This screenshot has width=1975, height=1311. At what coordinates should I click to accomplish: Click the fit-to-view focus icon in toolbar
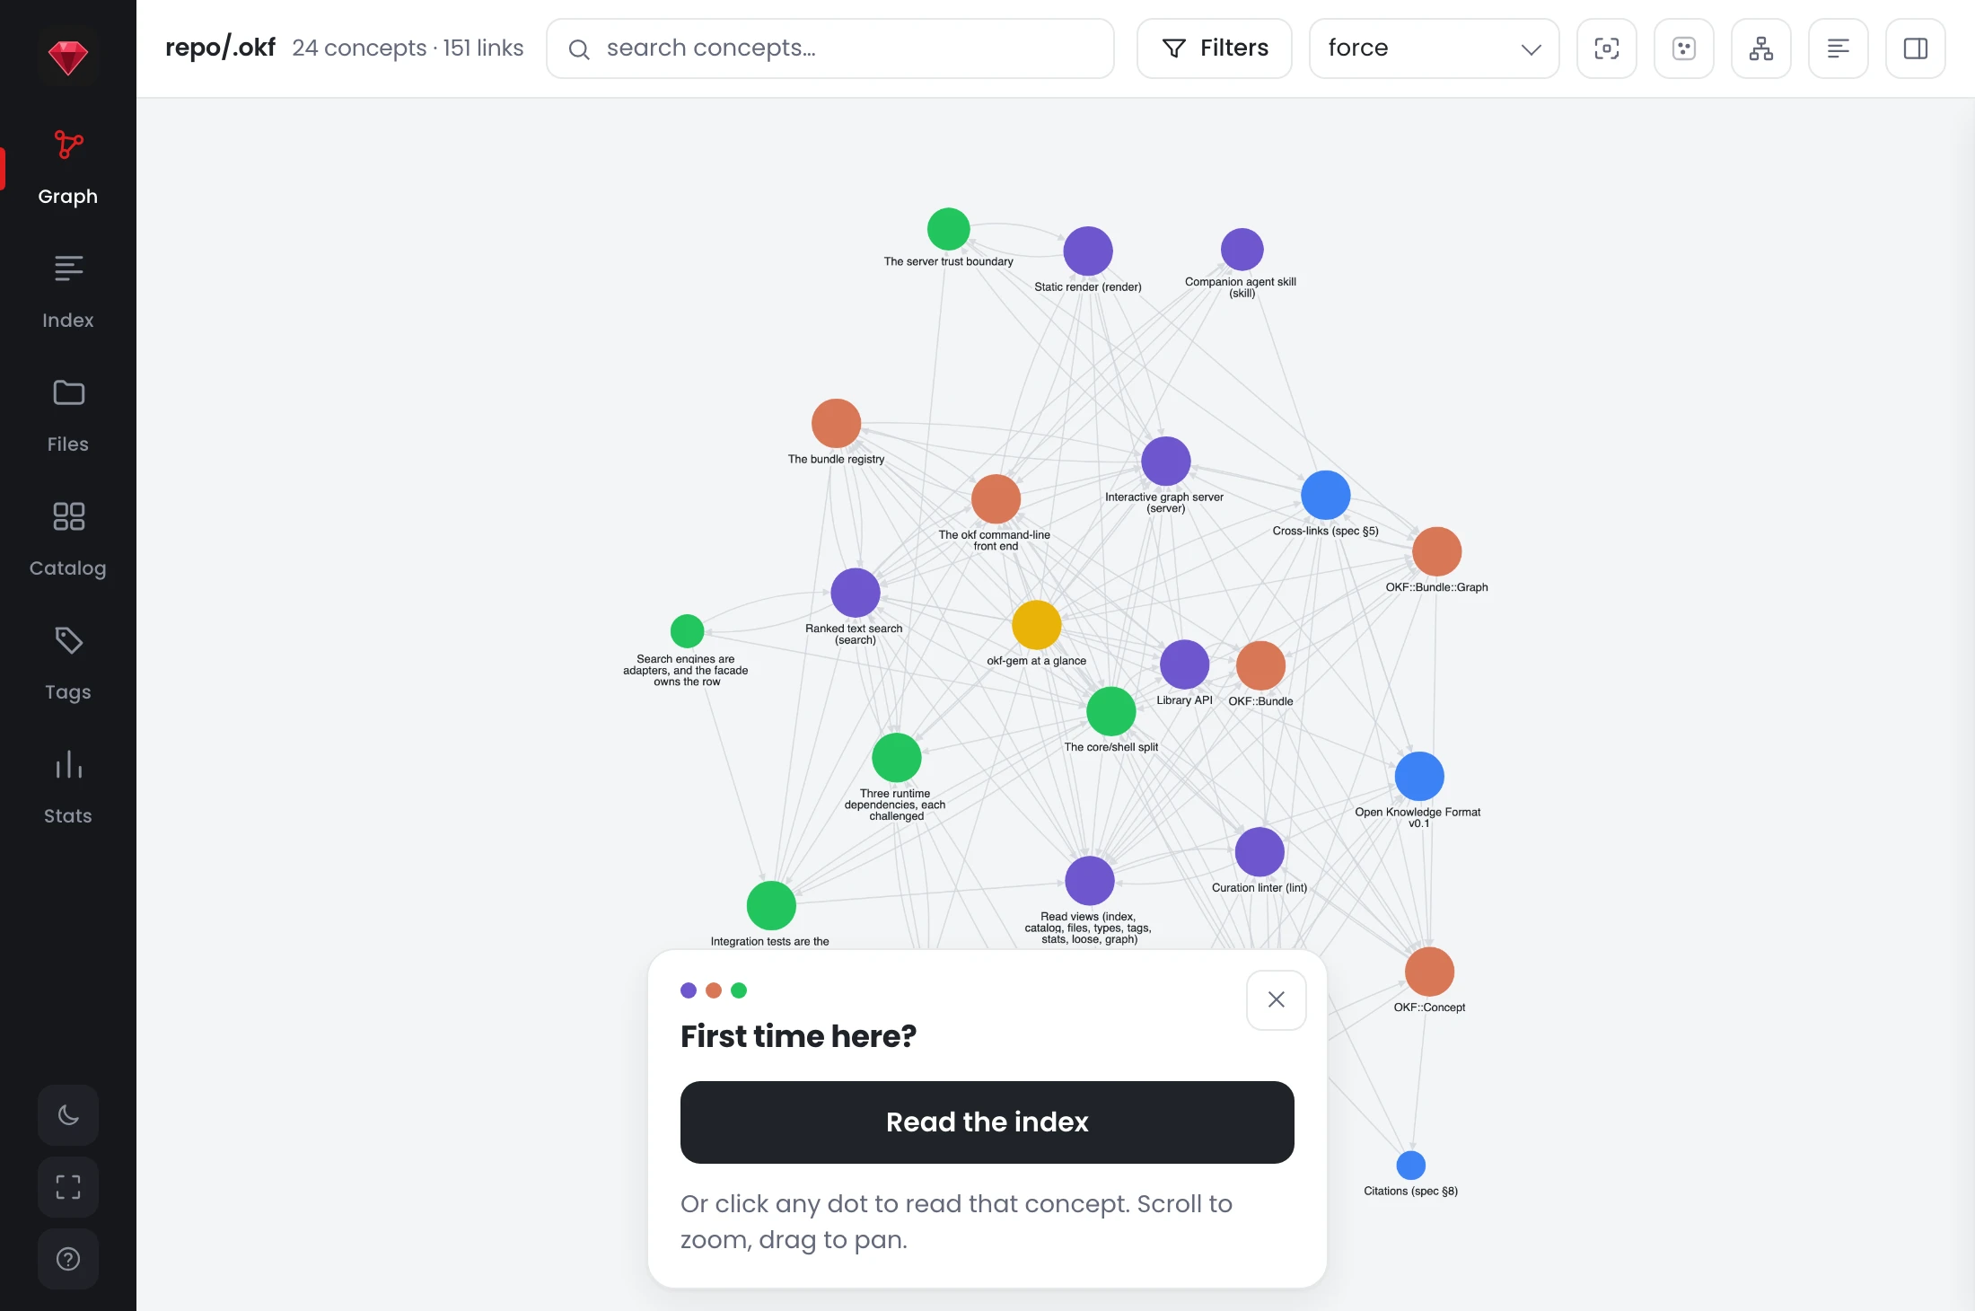coord(1607,48)
